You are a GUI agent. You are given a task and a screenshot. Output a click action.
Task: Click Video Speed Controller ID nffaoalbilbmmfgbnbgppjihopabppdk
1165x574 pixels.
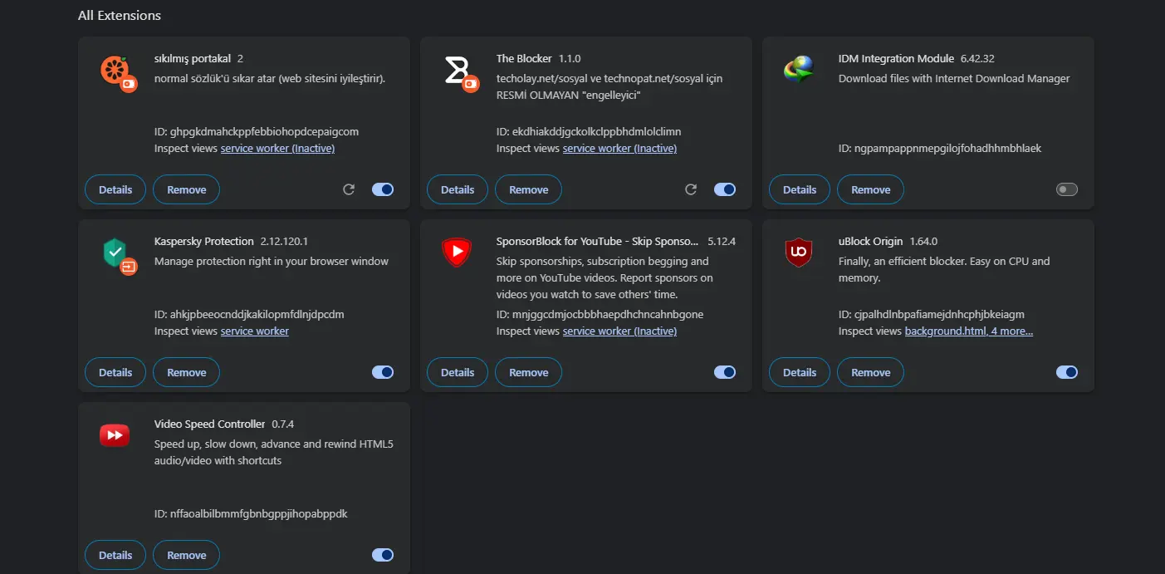click(251, 514)
